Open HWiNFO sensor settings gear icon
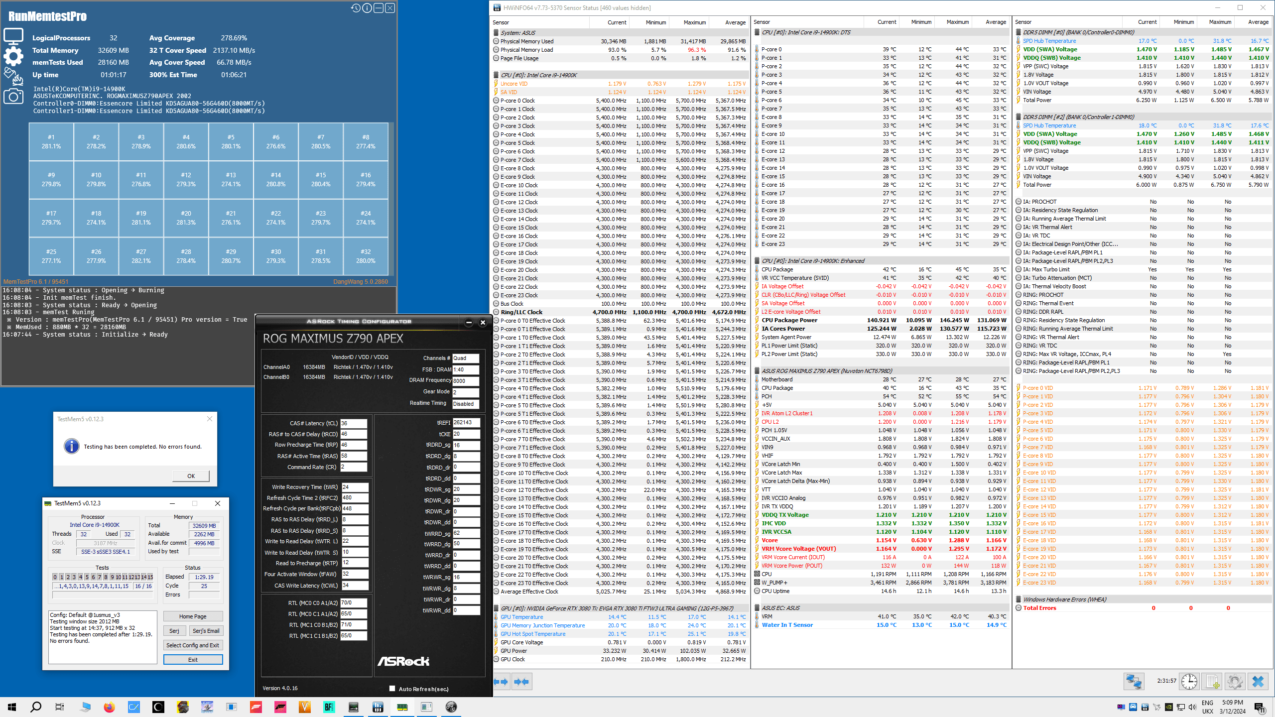The height and width of the screenshot is (717, 1275). point(1235,681)
